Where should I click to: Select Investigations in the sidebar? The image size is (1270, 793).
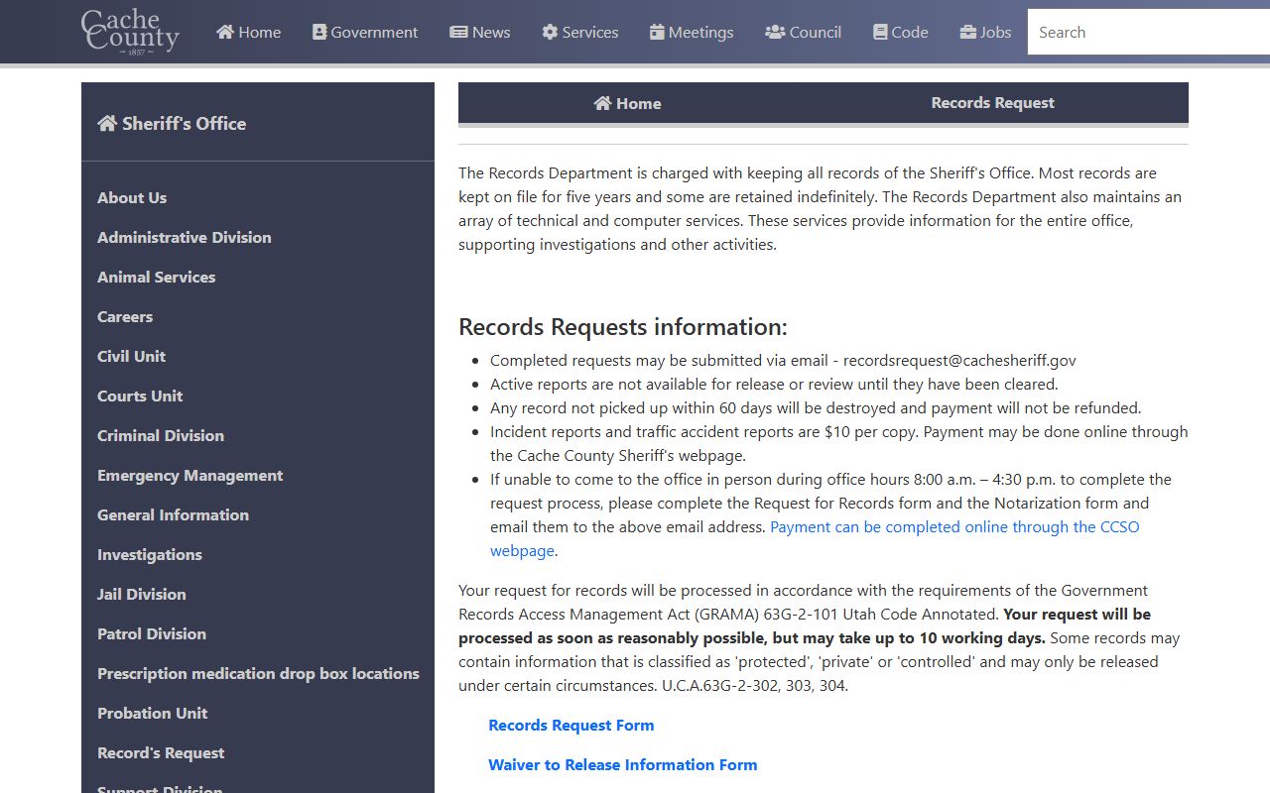coord(150,554)
